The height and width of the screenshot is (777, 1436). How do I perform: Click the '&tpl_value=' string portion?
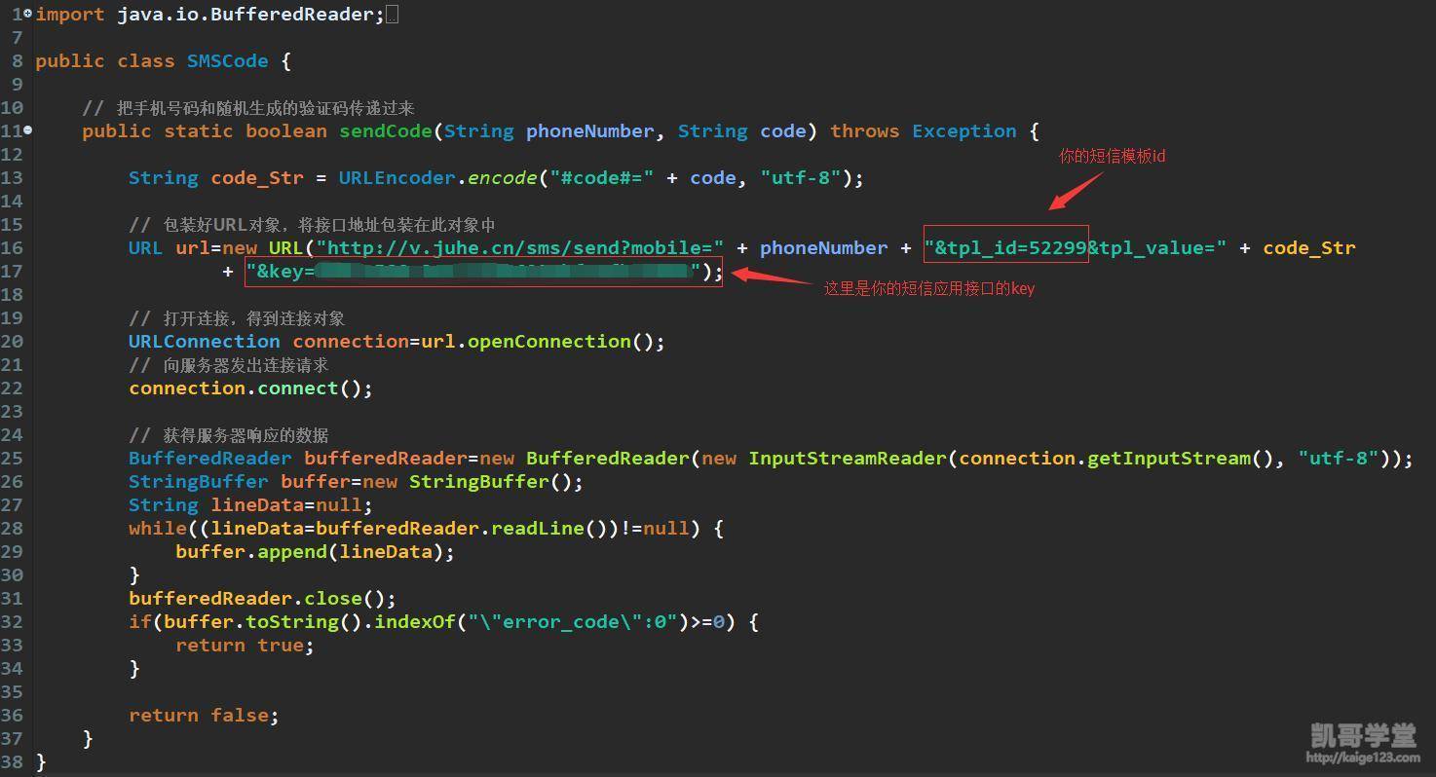(1157, 248)
